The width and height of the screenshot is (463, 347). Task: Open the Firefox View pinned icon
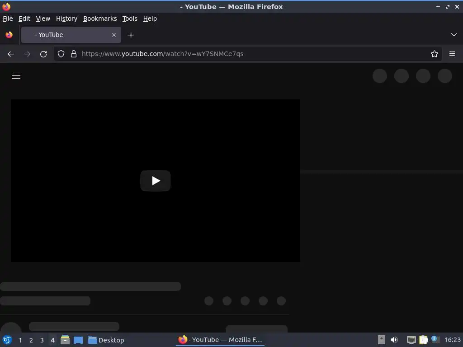coord(9,35)
